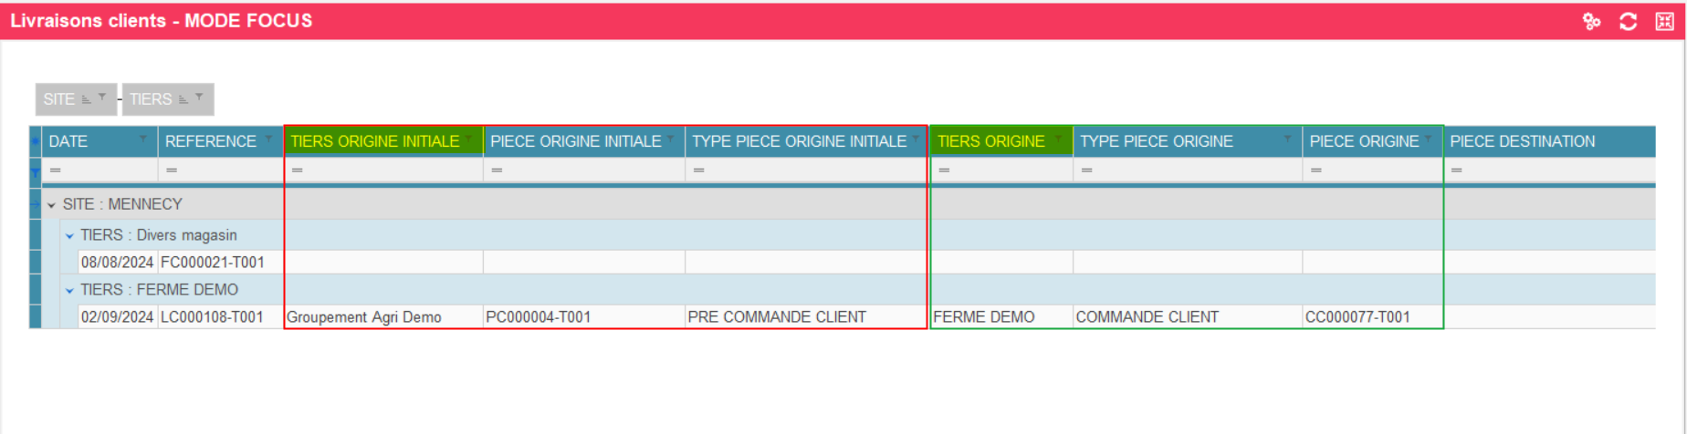Open filter icon on PIECE ORIGINE column
Image resolution: width=1687 pixels, height=434 pixels.
(1429, 139)
